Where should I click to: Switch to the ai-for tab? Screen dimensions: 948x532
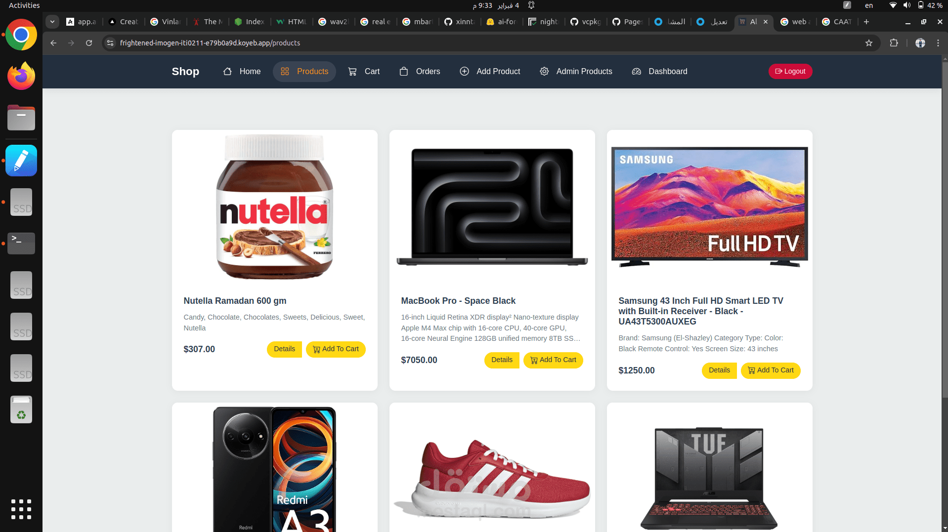(x=502, y=22)
